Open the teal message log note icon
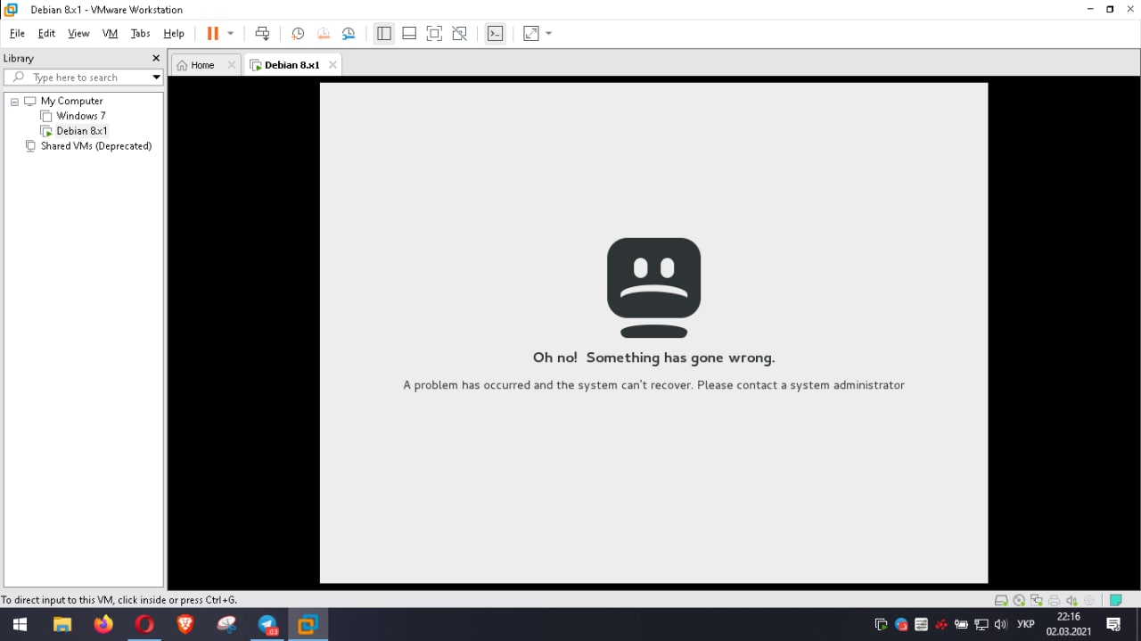The height and width of the screenshot is (641, 1141). point(1115,601)
